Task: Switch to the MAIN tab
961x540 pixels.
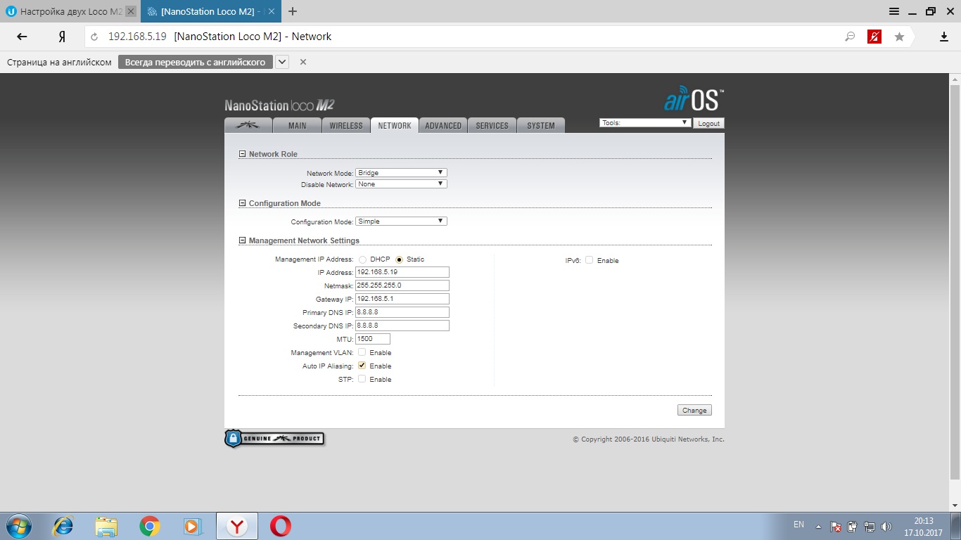Action: (297, 125)
